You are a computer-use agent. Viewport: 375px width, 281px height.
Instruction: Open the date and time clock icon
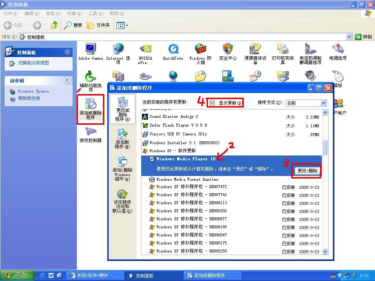tap(255, 76)
